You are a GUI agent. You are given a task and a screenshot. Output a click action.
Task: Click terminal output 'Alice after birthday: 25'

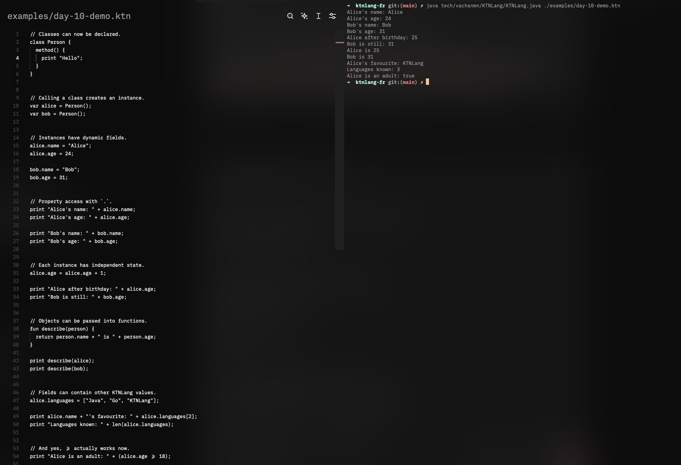point(382,38)
